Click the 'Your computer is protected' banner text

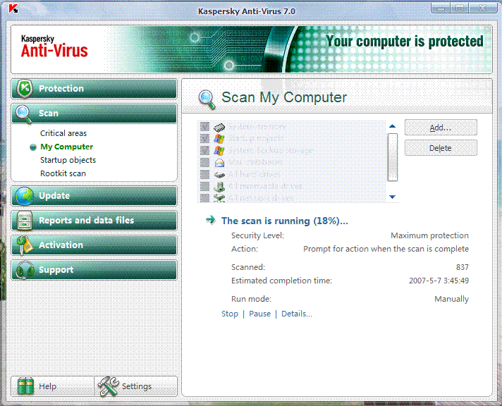pos(405,42)
